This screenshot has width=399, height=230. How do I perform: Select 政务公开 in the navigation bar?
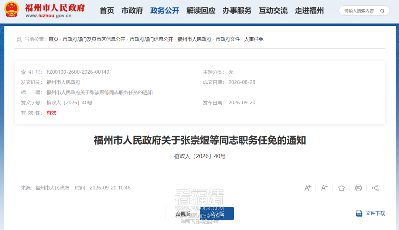pyautogui.click(x=165, y=11)
